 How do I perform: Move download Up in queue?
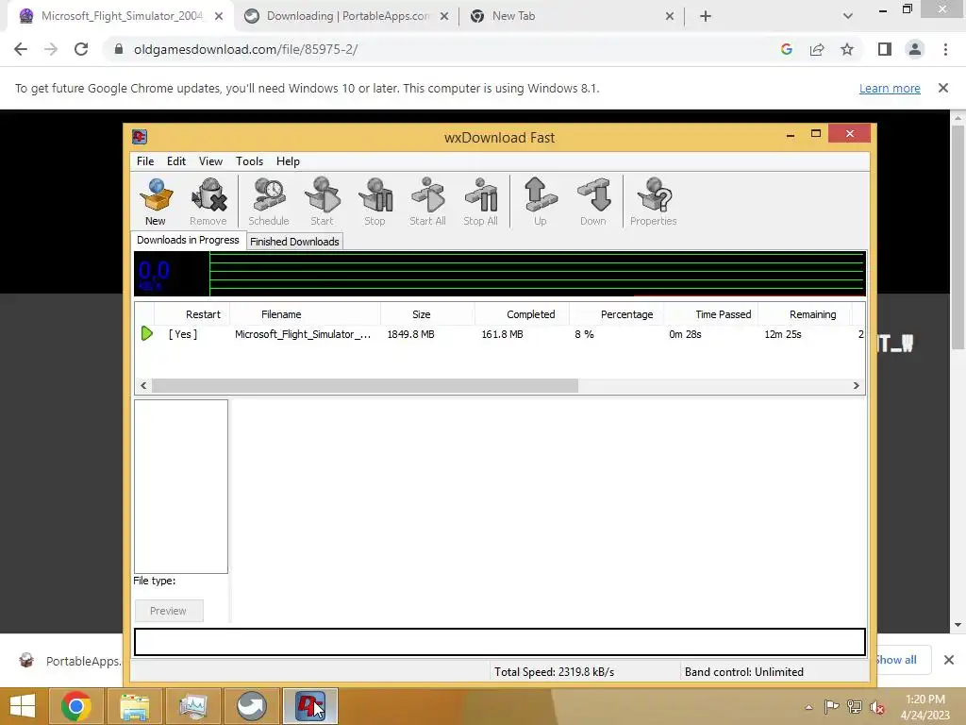pos(541,201)
